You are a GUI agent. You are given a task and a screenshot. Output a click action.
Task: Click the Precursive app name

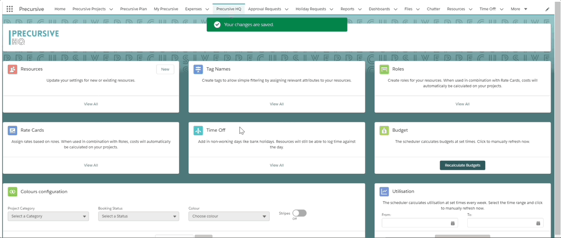tap(32, 9)
